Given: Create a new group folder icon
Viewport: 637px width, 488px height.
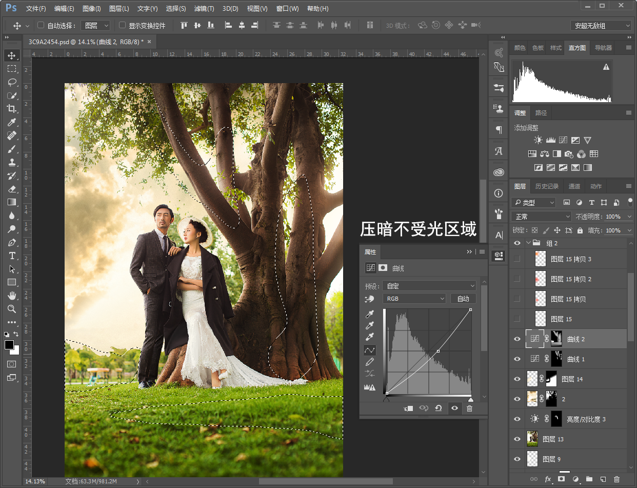Looking at the screenshot, I should point(589,479).
